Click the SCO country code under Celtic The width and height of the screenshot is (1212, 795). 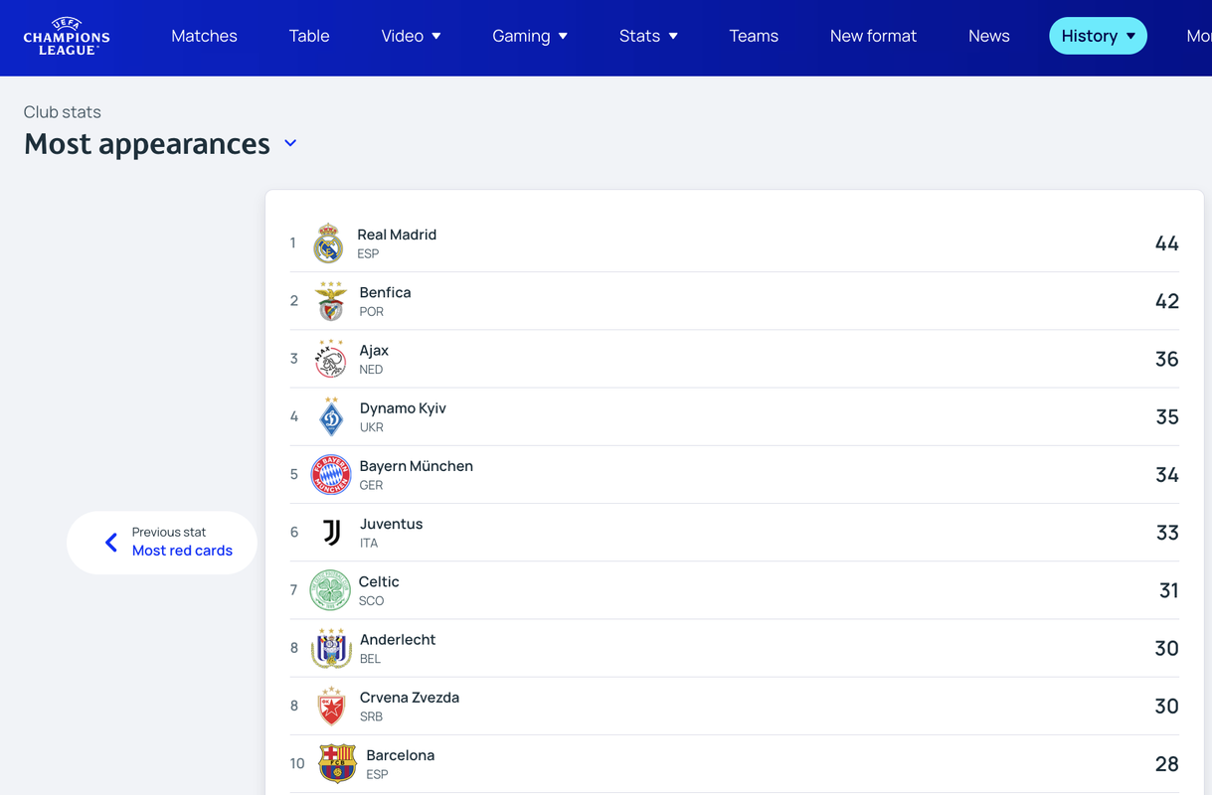371,601
